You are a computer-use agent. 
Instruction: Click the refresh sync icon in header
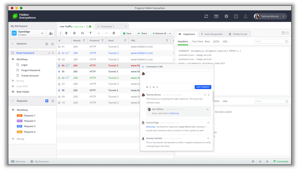pos(206,16)
